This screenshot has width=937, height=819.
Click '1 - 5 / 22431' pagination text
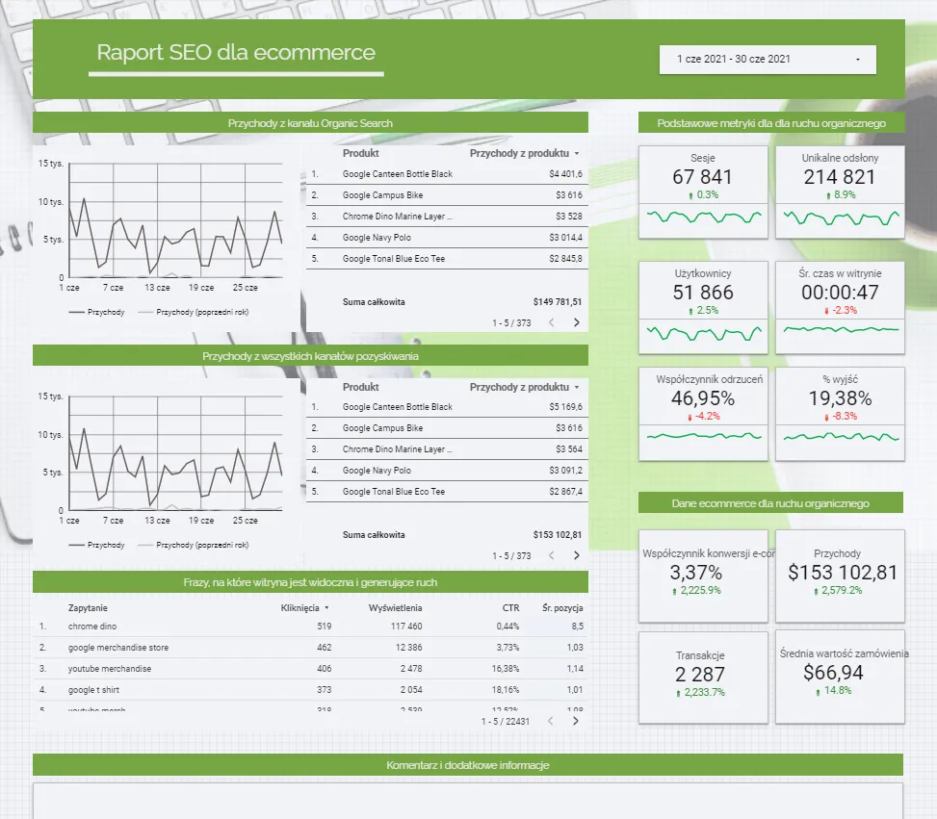click(x=505, y=722)
